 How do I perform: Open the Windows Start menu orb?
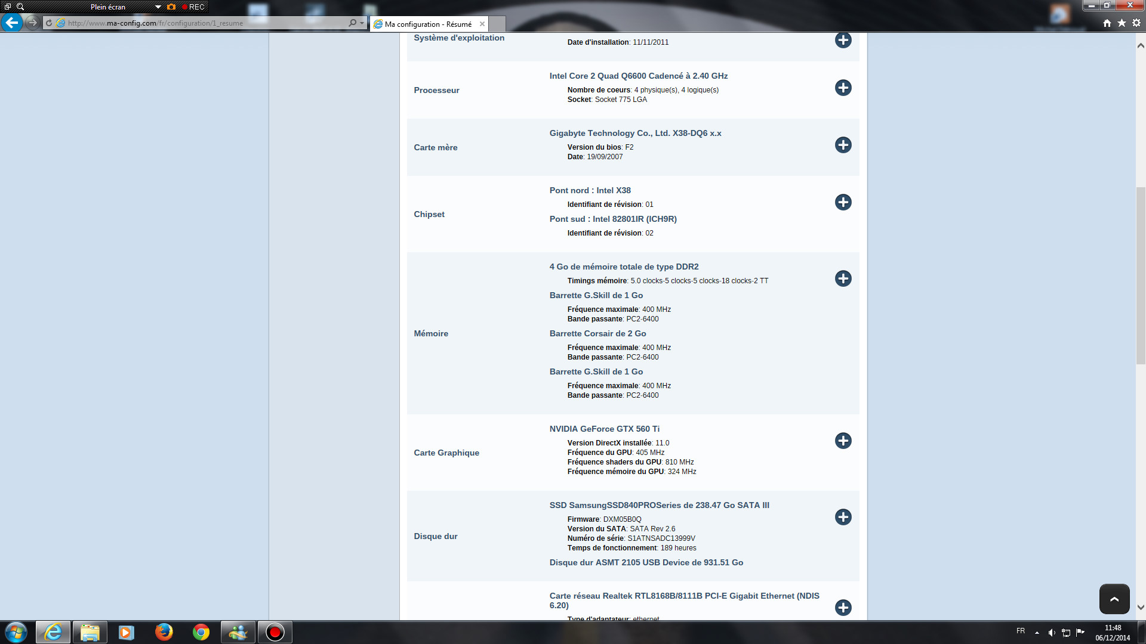click(x=16, y=632)
